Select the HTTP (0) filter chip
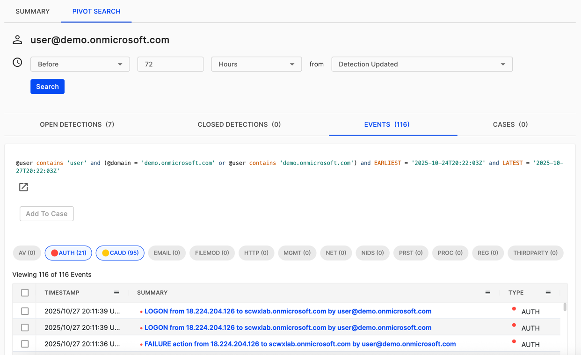 coord(256,253)
